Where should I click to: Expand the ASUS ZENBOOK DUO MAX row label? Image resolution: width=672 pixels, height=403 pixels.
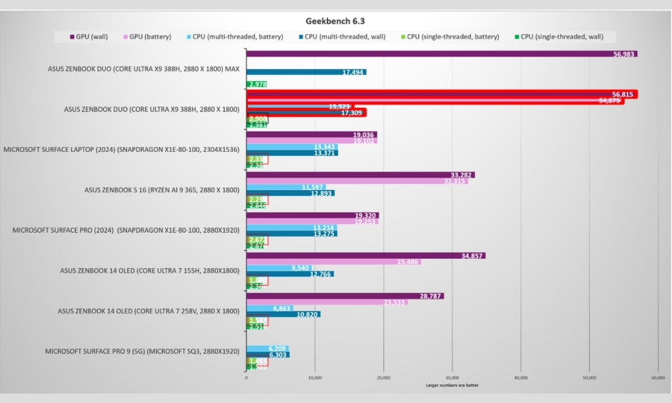(143, 69)
